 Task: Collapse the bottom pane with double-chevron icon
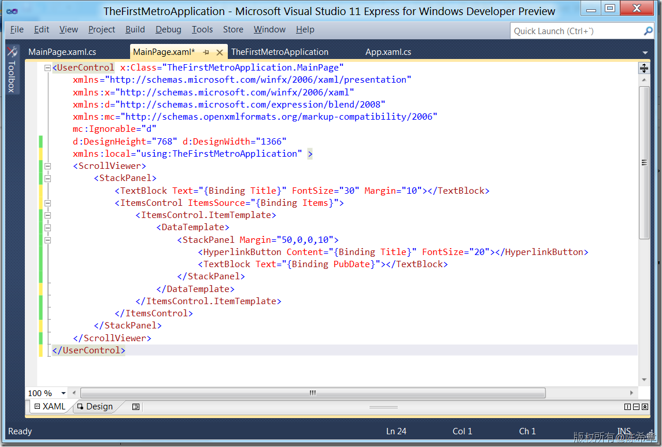pos(645,407)
